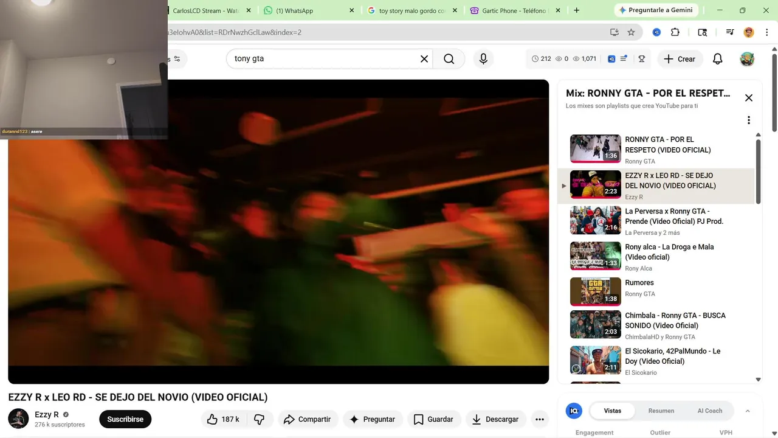Click the 'durannd123 : asere' chat message overlay
Screen dimensions: 778x438
(x=22, y=131)
